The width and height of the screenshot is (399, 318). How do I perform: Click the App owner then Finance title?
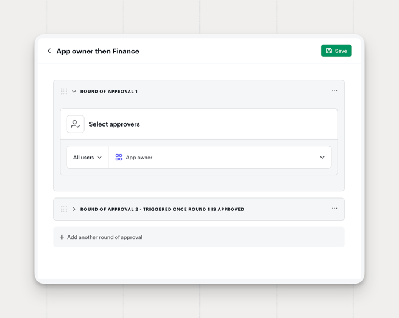(98, 51)
